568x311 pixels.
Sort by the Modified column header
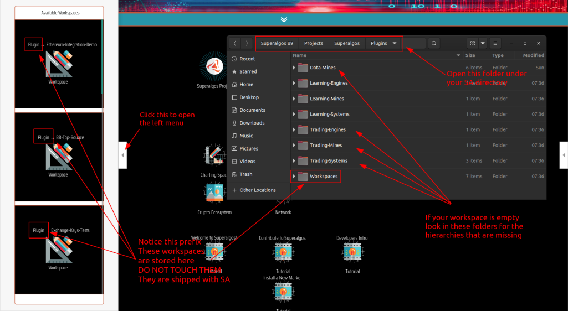(x=533, y=56)
